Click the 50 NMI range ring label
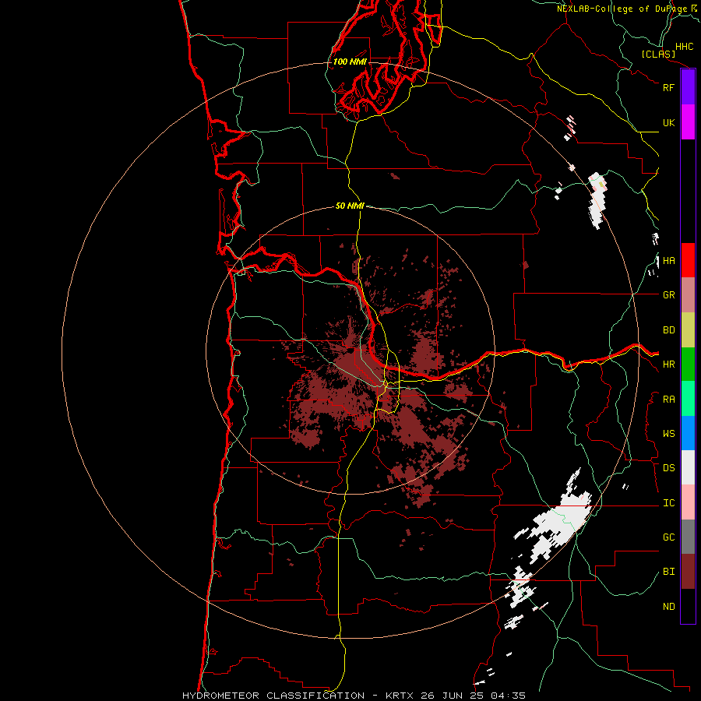This screenshot has width=701, height=701. [x=350, y=206]
